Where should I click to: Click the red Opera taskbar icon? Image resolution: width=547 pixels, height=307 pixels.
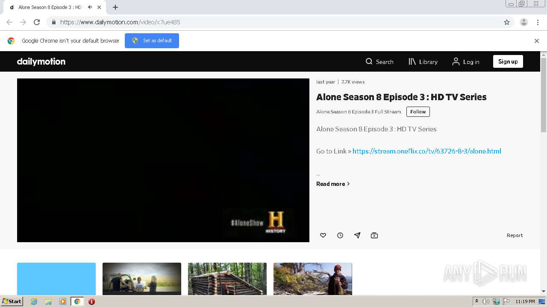point(91,301)
